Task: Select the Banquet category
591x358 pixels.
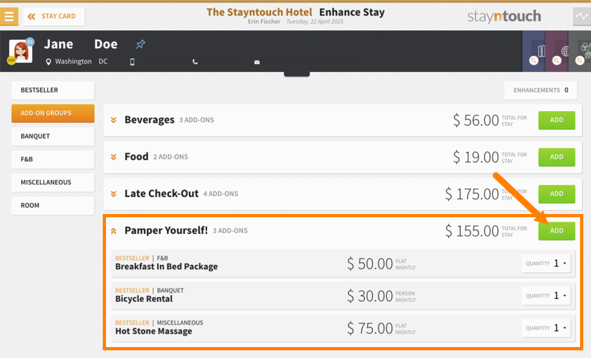Action: tap(53, 136)
